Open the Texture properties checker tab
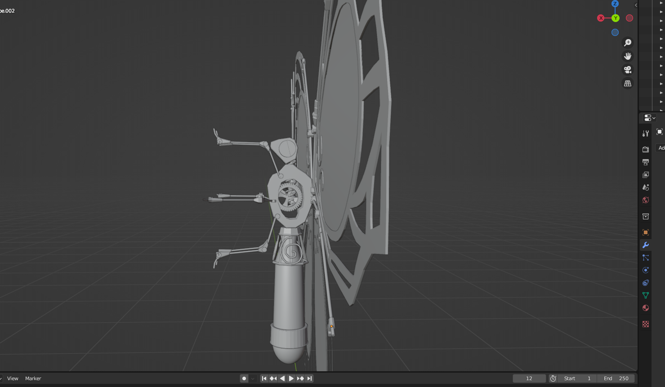665x387 pixels. 646,324
